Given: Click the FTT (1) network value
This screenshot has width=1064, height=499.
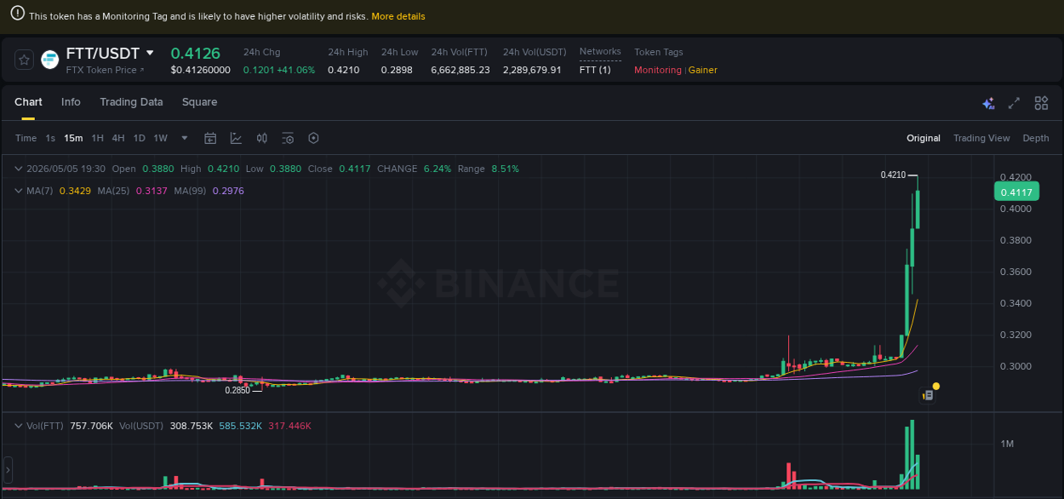Looking at the screenshot, I should [595, 70].
